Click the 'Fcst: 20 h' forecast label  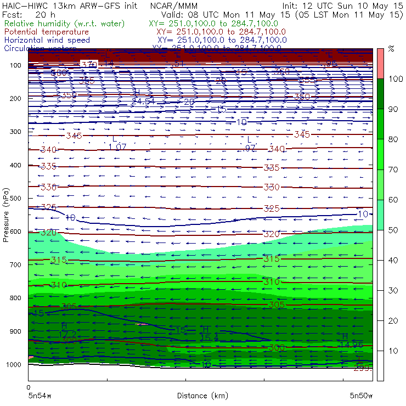pos(29,14)
